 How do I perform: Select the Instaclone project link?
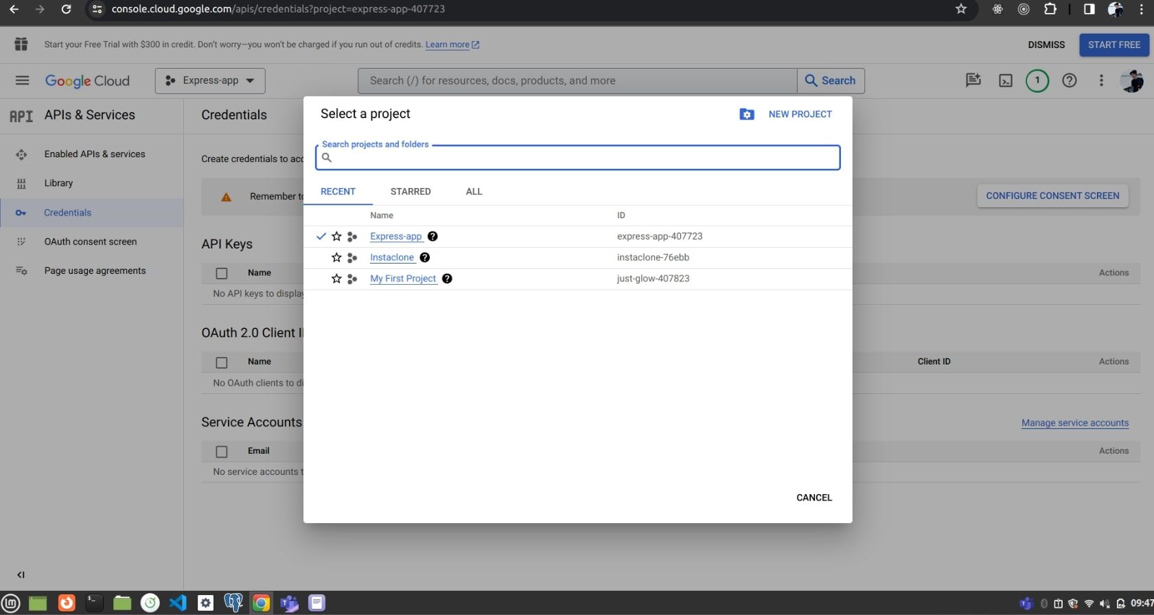392,257
